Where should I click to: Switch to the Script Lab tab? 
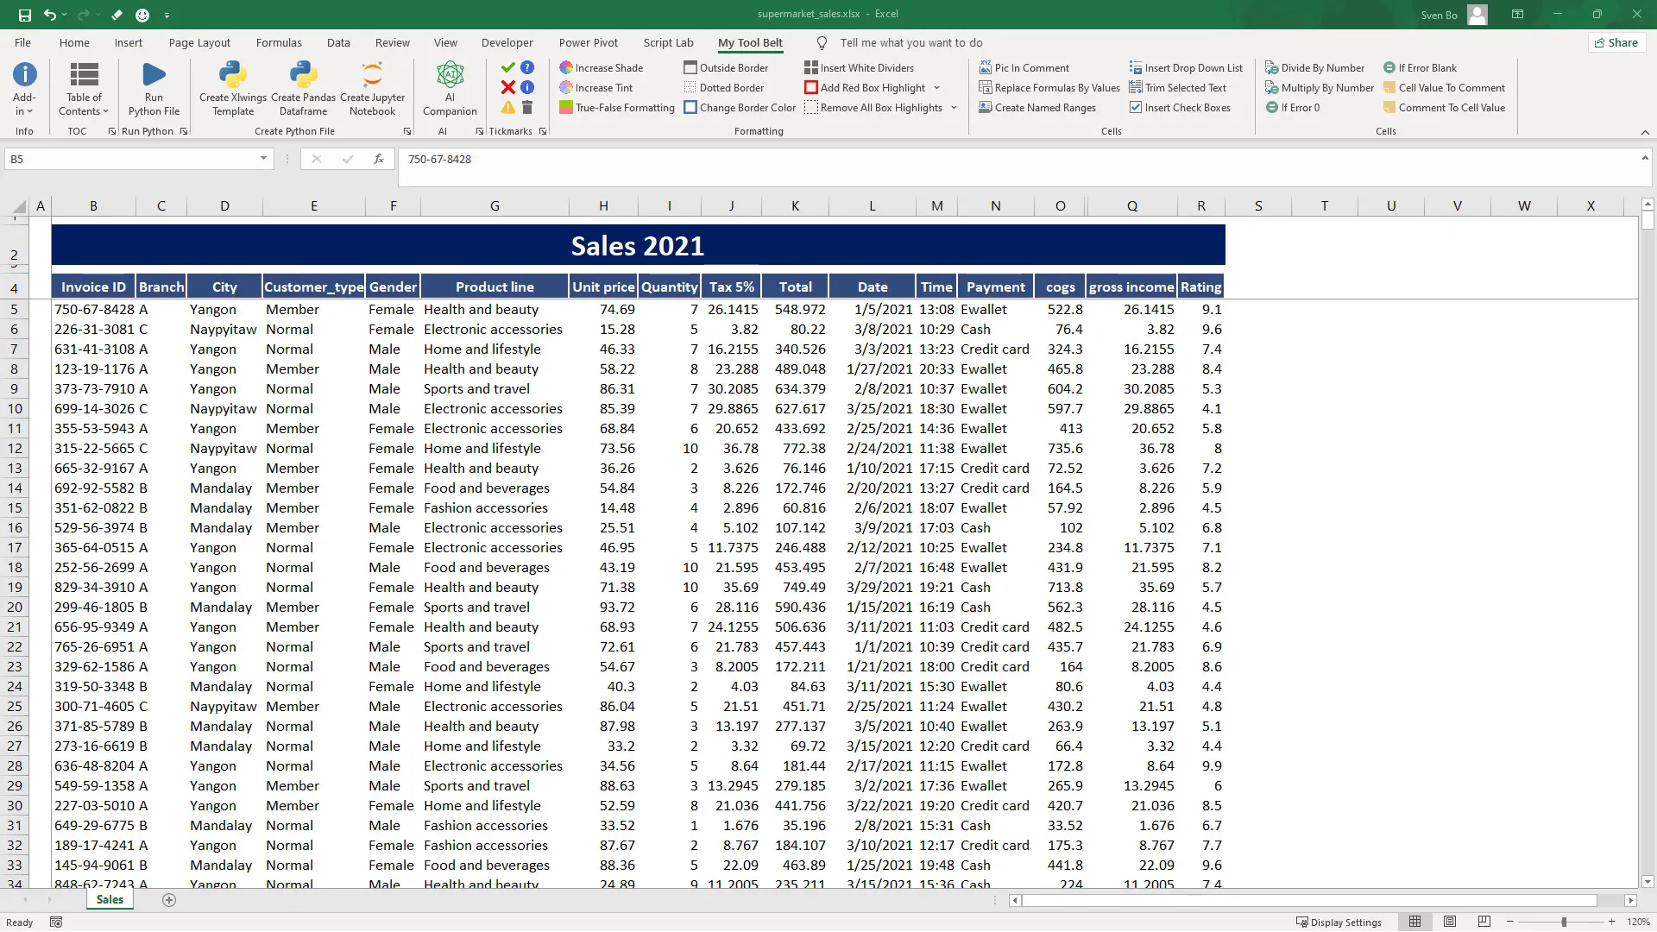pyautogui.click(x=668, y=42)
